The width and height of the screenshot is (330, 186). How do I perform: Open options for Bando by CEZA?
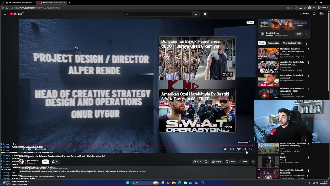click(308, 157)
